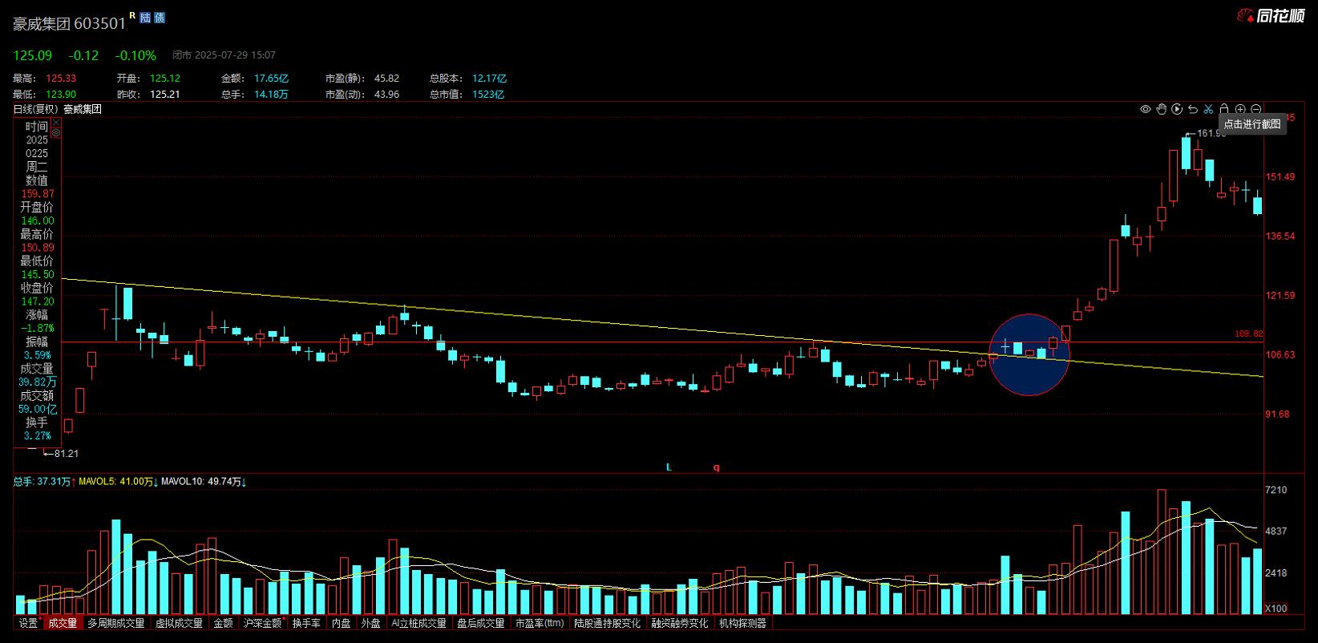The image size is (1318, 643).
Task: Click the red q marker on chart
Action: [x=717, y=467]
